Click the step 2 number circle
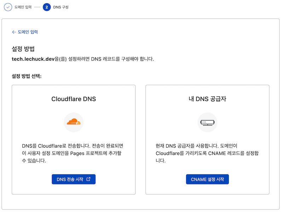Viewport: 283px width, 213px height. (x=46, y=7)
